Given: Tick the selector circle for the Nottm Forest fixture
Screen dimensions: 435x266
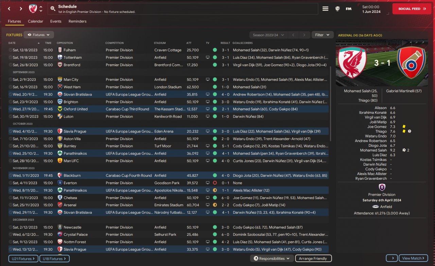Looking at the screenshot, I should [11, 242].
